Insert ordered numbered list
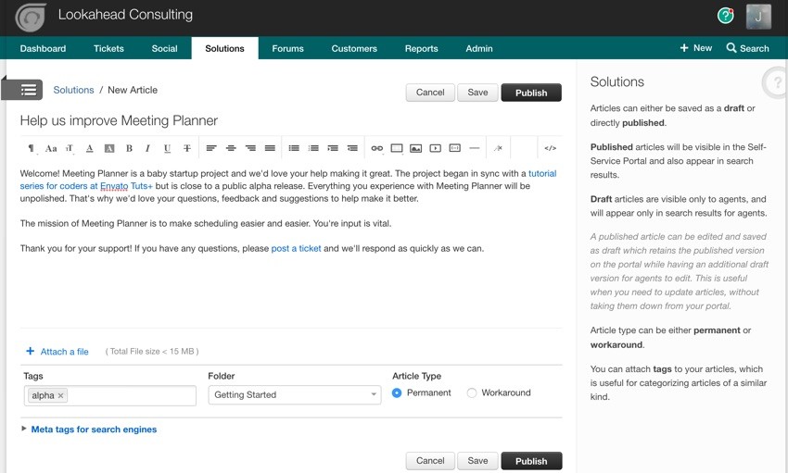788x473 pixels. pos(313,148)
